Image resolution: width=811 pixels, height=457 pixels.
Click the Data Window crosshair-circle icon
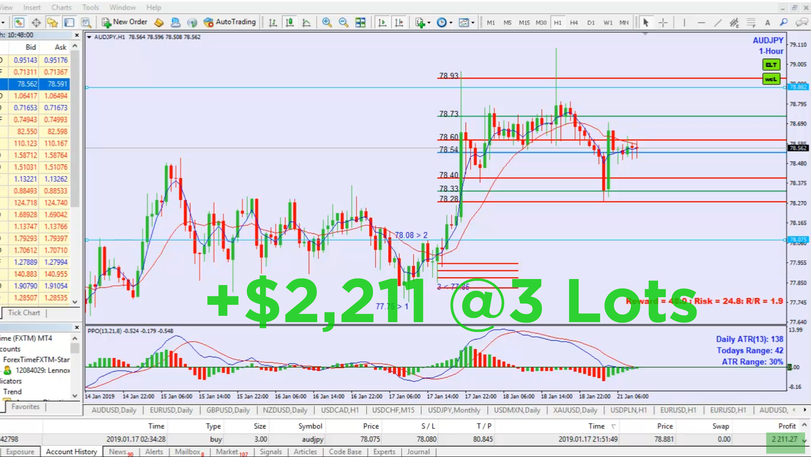tap(36, 22)
